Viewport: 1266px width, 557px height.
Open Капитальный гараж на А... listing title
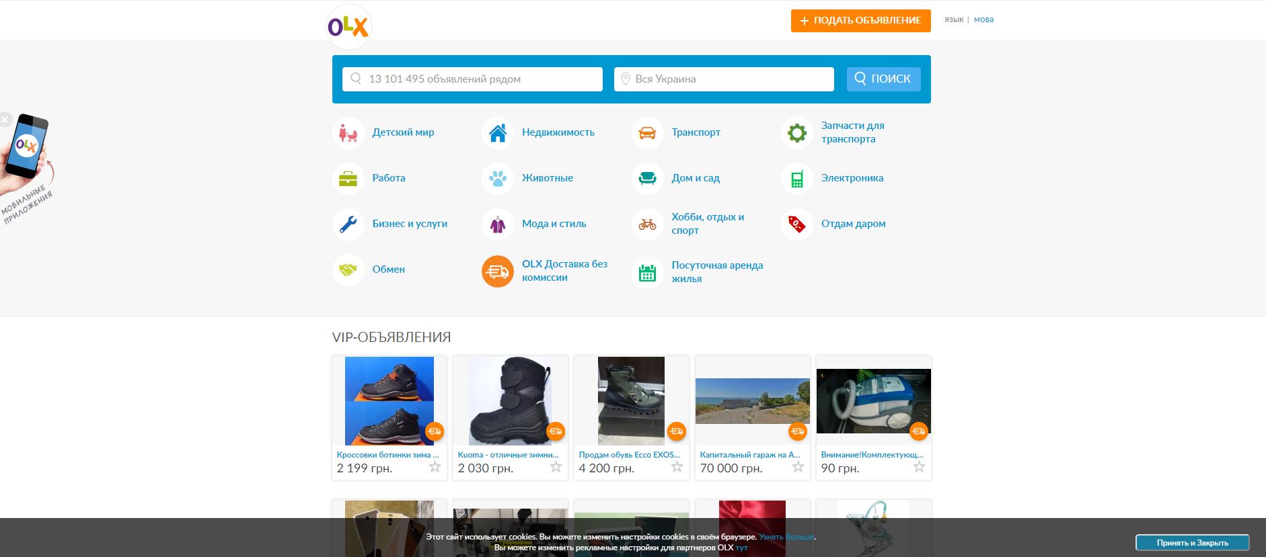click(750, 455)
